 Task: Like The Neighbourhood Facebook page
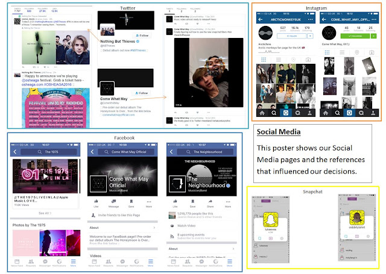click(175, 204)
